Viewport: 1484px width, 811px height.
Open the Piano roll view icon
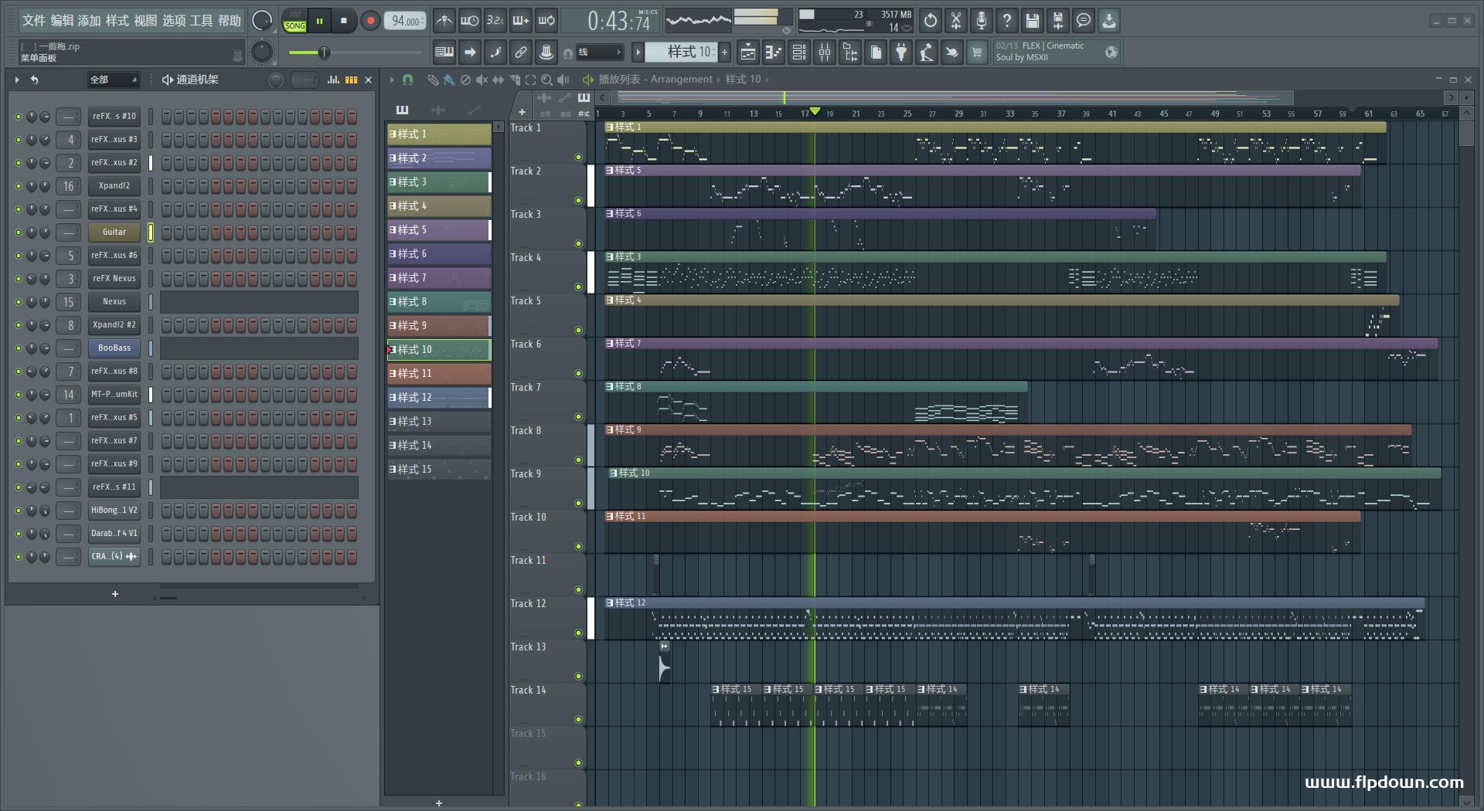(x=774, y=53)
